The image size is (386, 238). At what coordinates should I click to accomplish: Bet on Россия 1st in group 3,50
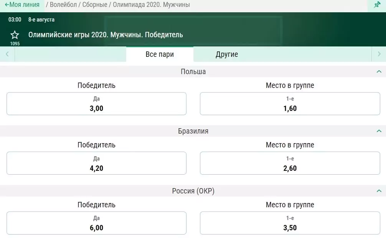[290, 223]
